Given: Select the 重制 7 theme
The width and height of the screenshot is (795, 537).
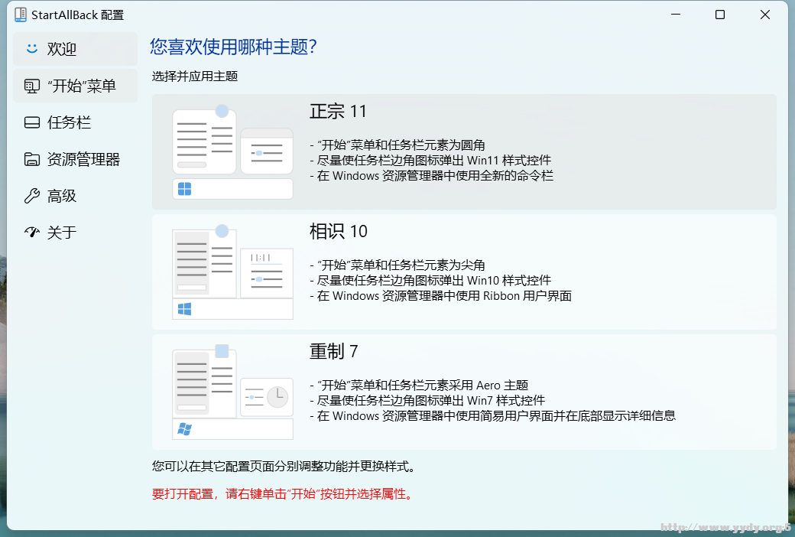Looking at the screenshot, I should (464, 392).
